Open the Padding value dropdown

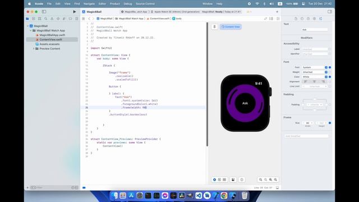(x=315, y=105)
